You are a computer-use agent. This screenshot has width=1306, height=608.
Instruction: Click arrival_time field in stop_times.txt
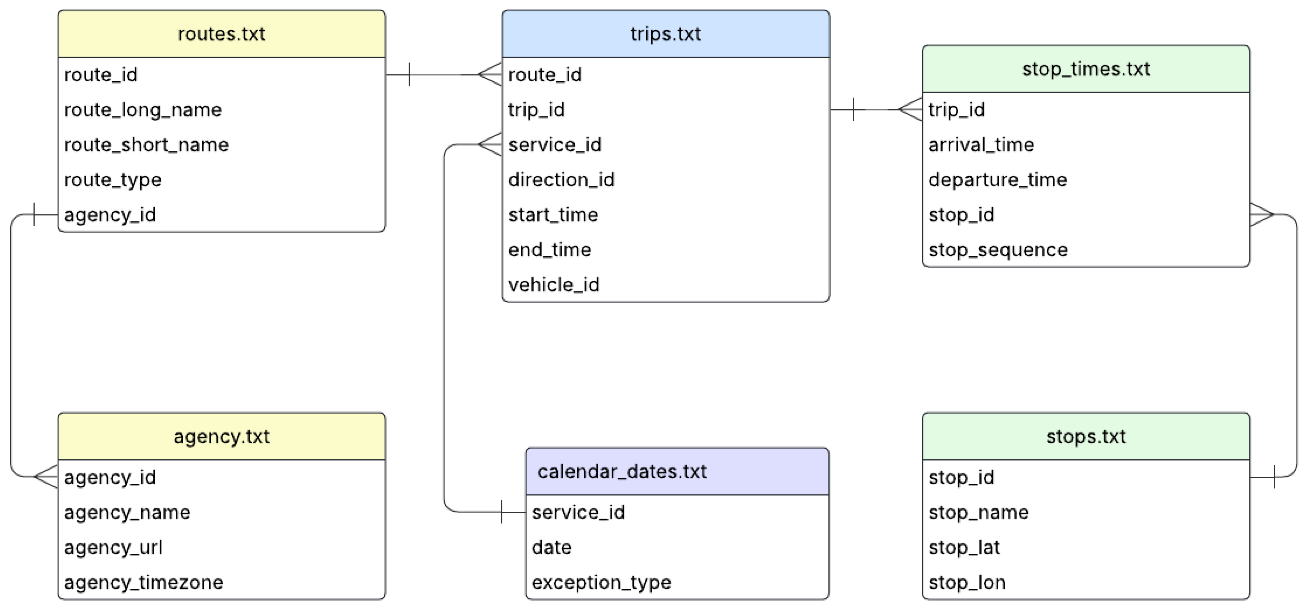pyautogui.click(x=981, y=145)
